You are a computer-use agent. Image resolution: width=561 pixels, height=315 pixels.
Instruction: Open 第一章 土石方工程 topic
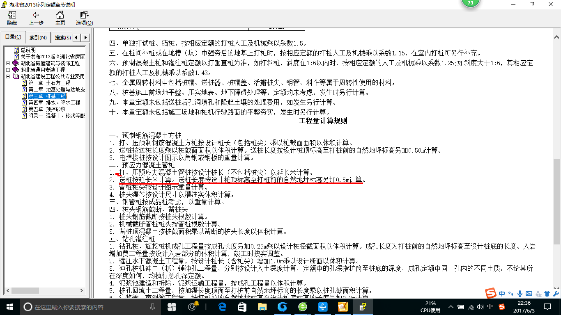pyautogui.click(x=49, y=83)
